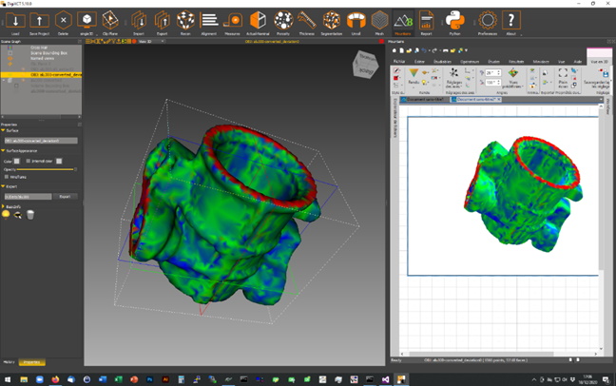Open the Porosity analysis tool
The height and width of the screenshot is (386, 616).
pos(283,20)
